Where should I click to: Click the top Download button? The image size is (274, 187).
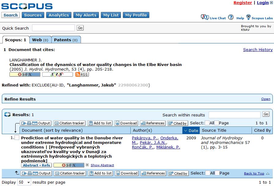126,123
